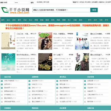Open the 书库 library menu item
Image resolution: width=111 pixels, height=111 pixels.
pos(101,20)
